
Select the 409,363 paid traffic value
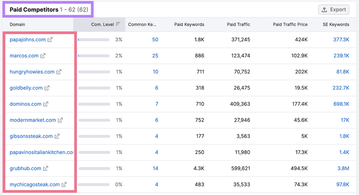point(240,104)
